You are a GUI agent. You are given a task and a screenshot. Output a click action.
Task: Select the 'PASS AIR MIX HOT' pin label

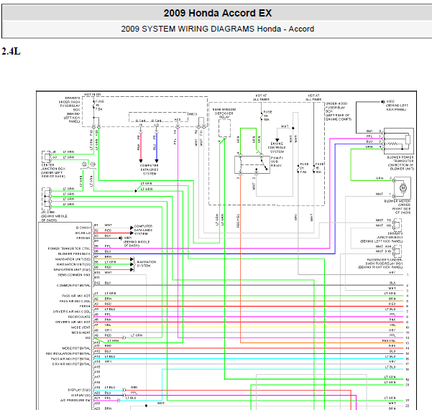76,296
